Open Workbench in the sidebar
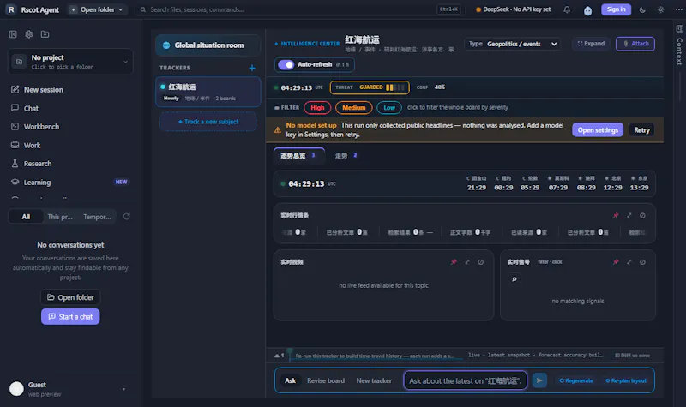The image size is (686, 407). pos(70,126)
